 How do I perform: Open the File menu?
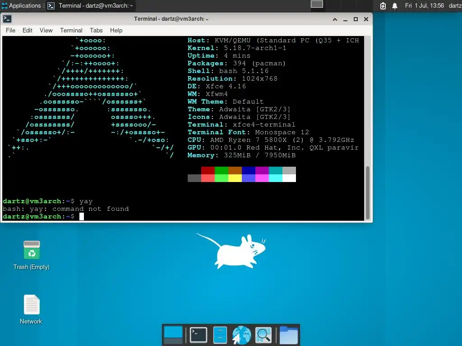point(11,30)
